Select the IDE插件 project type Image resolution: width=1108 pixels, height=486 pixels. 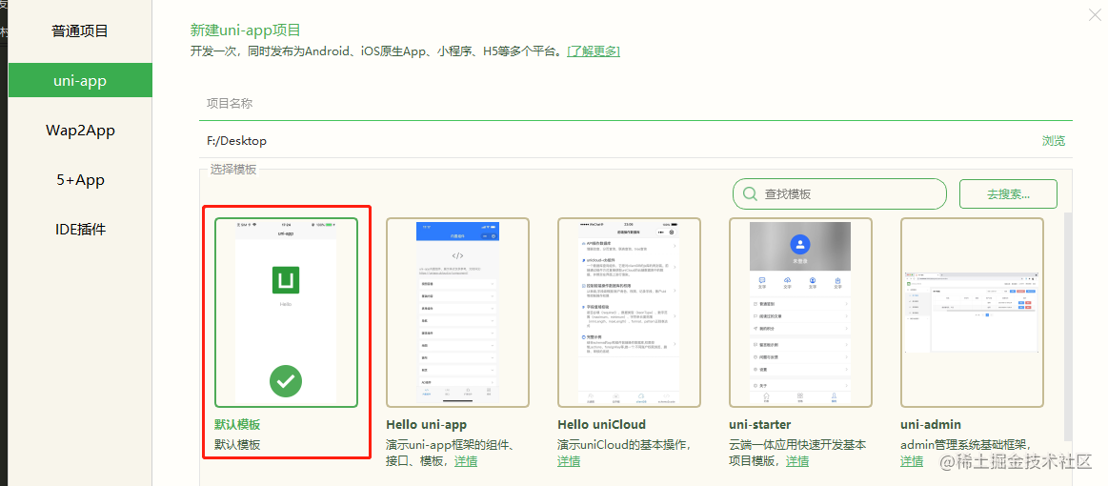80,230
